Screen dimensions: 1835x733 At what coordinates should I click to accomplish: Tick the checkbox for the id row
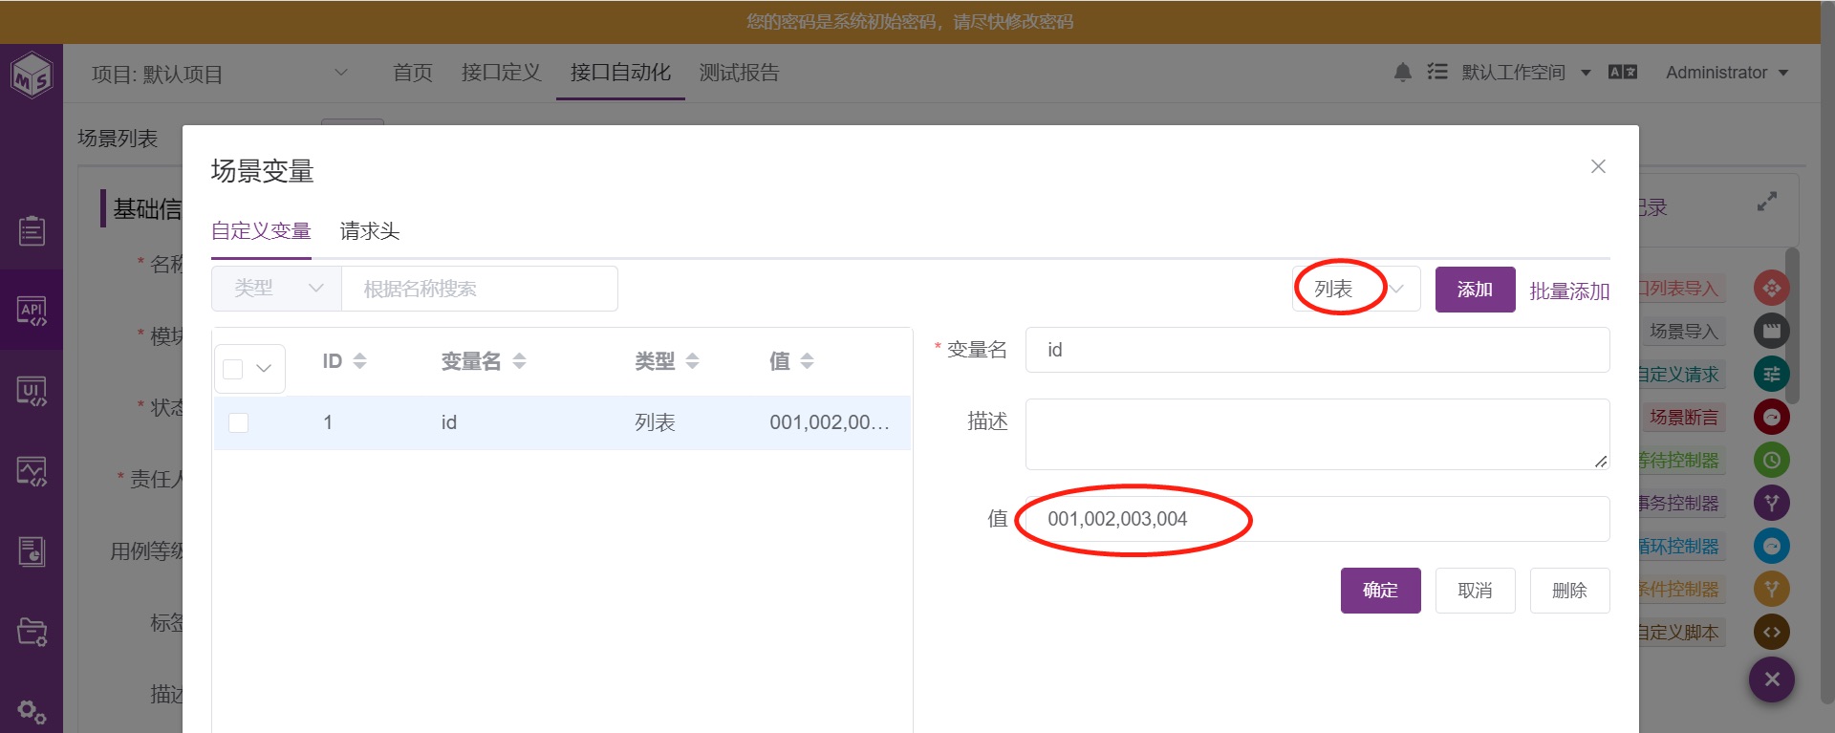[238, 422]
